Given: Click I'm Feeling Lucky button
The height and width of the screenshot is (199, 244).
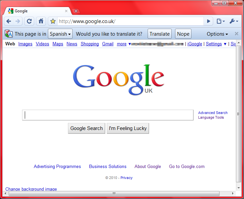Looking at the screenshot, I should pyautogui.click(x=128, y=128).
